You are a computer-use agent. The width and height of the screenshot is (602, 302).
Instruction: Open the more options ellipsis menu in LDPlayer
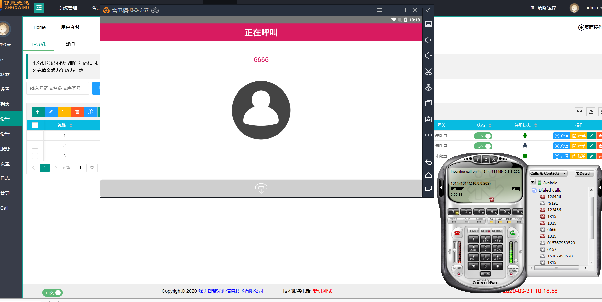(428, 135)
